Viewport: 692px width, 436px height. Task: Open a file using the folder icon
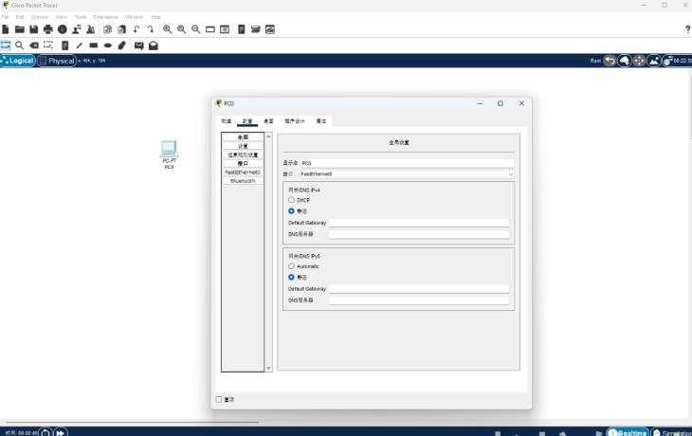pyautogui.click(x=19, y=29)
